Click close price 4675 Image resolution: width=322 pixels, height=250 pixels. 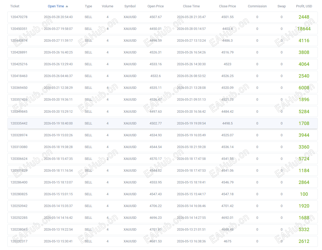227,241
